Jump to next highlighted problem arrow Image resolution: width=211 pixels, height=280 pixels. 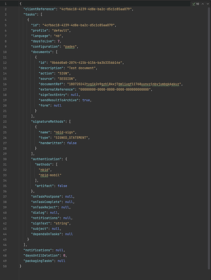click(x=208, y=4)
